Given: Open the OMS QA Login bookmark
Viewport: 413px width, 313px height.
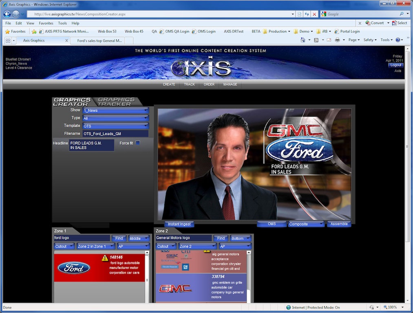Looking at the screenshot, I should (174, 31).
